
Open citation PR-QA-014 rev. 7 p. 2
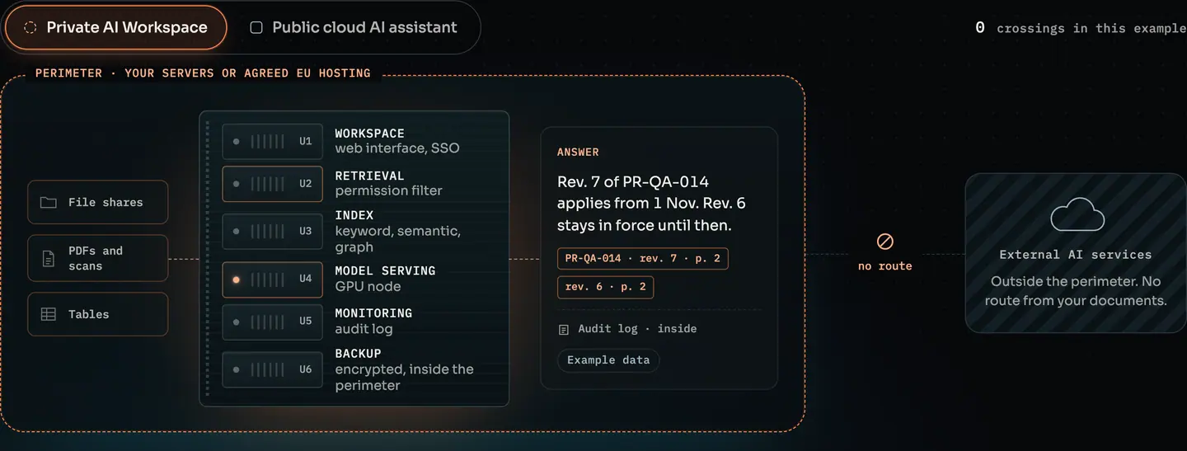(643, 258)
